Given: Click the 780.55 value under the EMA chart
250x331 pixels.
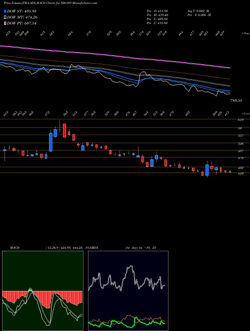Looking at the screenshot, I should [x=236, y=100].
